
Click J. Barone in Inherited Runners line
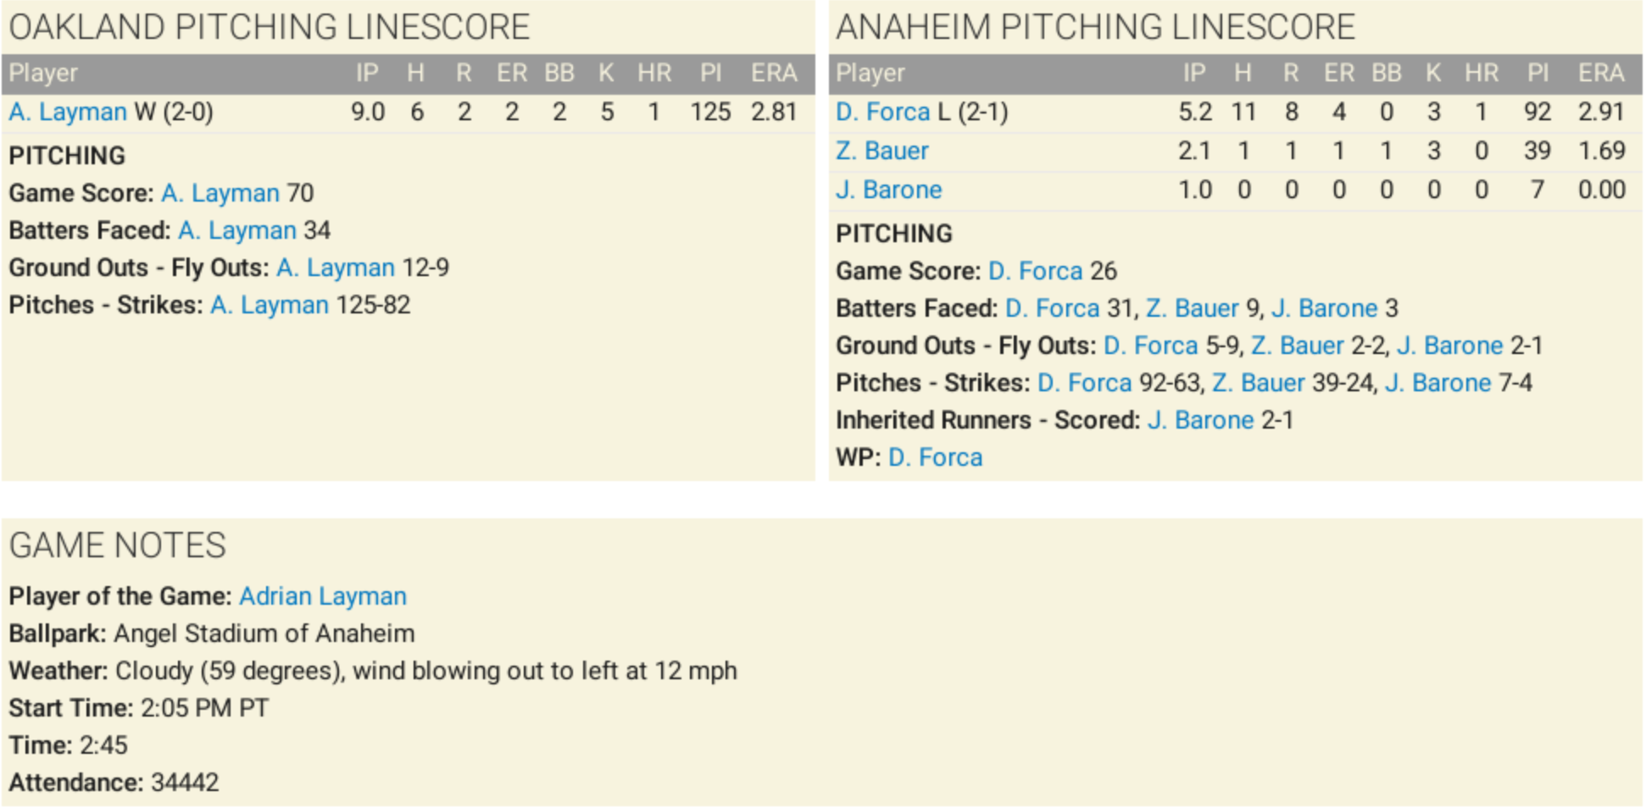(x=1201, y=420)
